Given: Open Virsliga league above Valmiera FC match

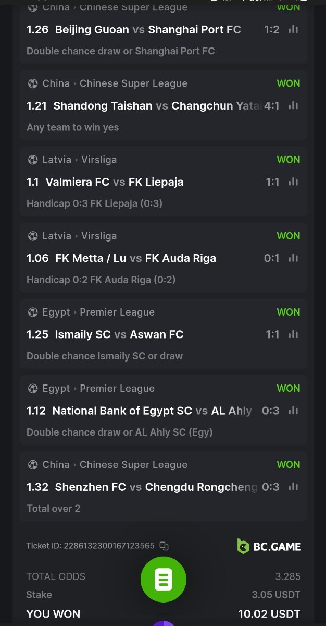Looking at the screenshot, I should coord(99,160).
